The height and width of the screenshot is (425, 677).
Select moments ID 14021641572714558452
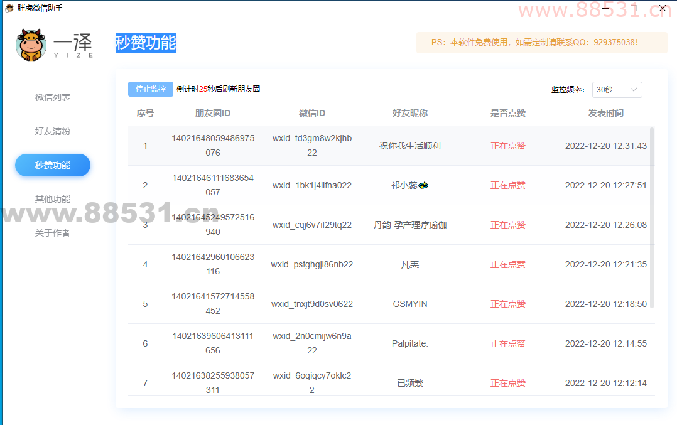[213, 304]
